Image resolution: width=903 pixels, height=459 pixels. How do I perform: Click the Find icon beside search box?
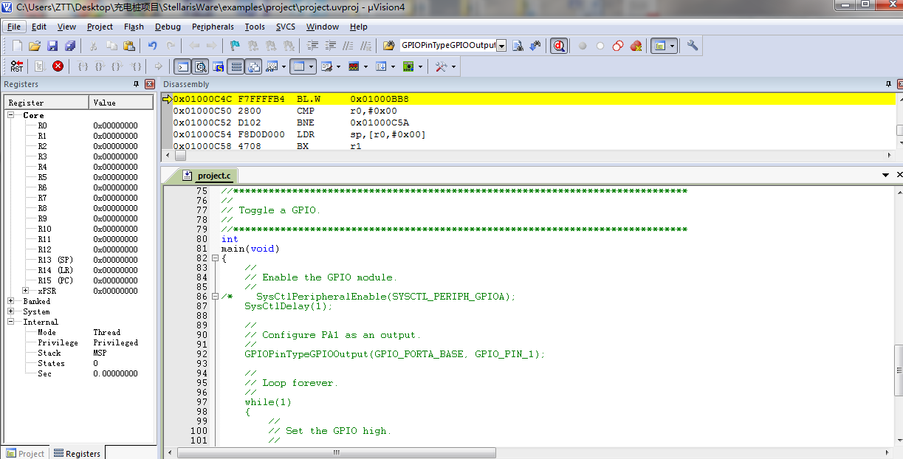pyautogui.click(x=518, y=46)
